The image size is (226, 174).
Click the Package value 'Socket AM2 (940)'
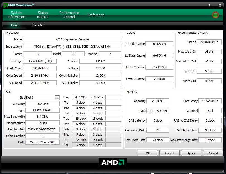point(40,61)
